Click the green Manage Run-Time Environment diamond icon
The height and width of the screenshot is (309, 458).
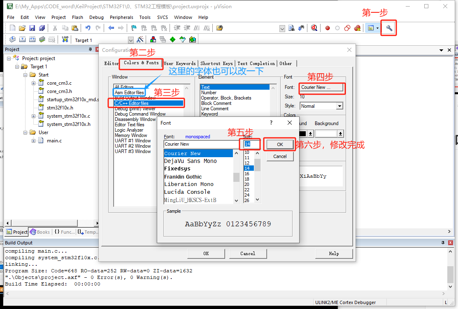click(x=173, y=39)
